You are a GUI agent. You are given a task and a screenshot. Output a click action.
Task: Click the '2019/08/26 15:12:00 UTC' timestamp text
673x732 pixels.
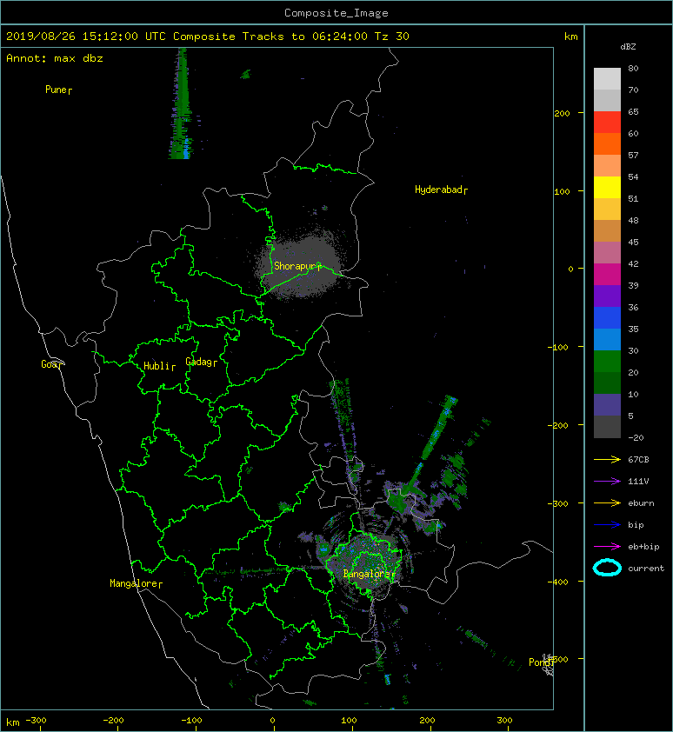86,37
